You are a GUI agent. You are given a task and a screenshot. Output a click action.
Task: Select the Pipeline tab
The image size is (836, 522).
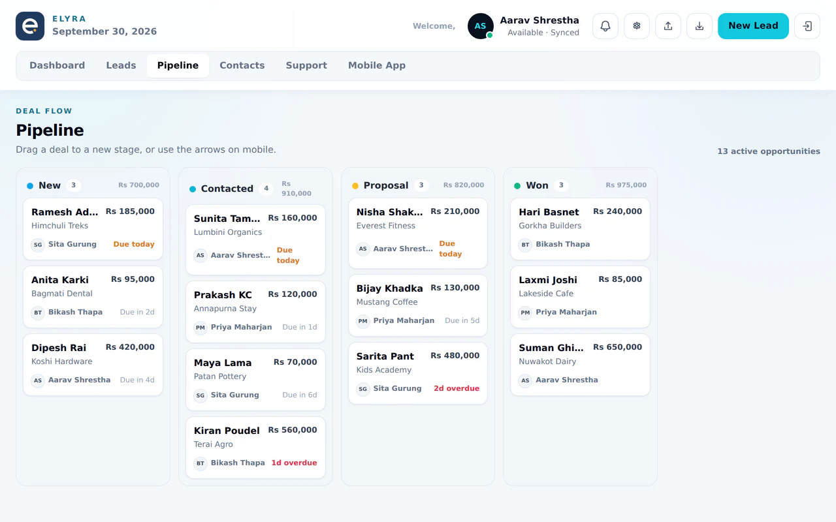178,66
